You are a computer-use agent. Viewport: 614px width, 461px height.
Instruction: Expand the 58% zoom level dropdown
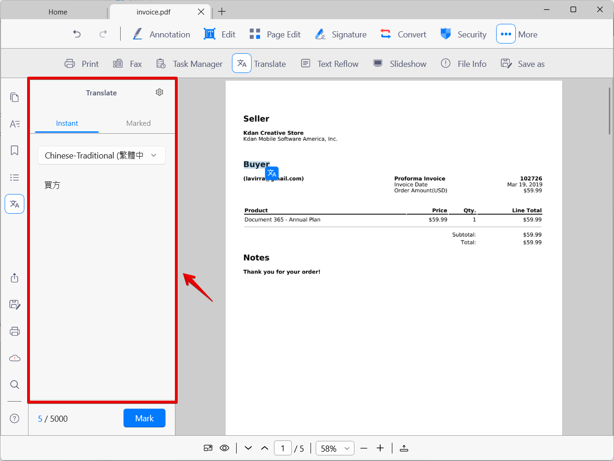(335, 448)
